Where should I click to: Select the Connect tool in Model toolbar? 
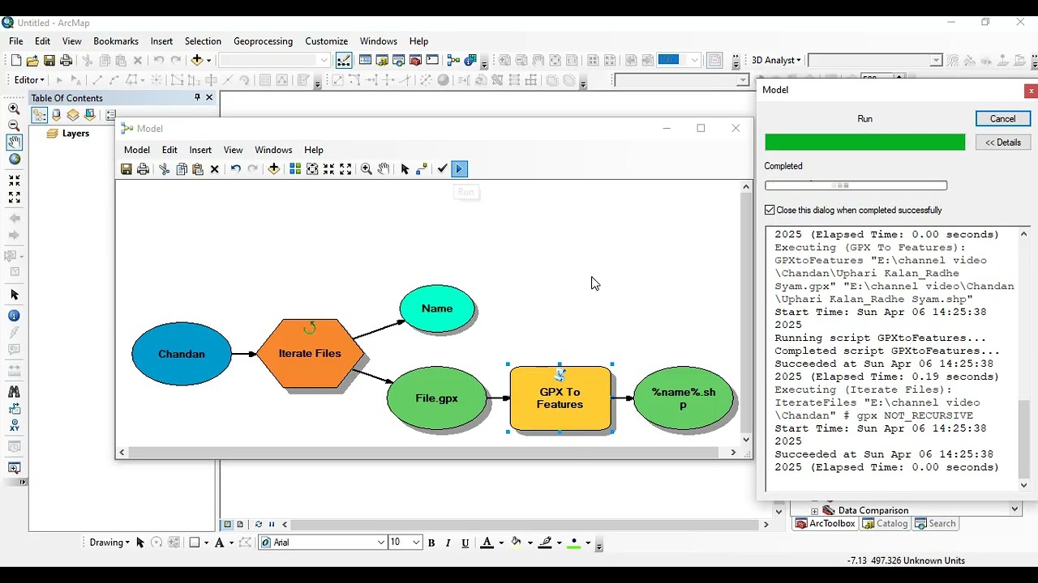coord(422,168)
